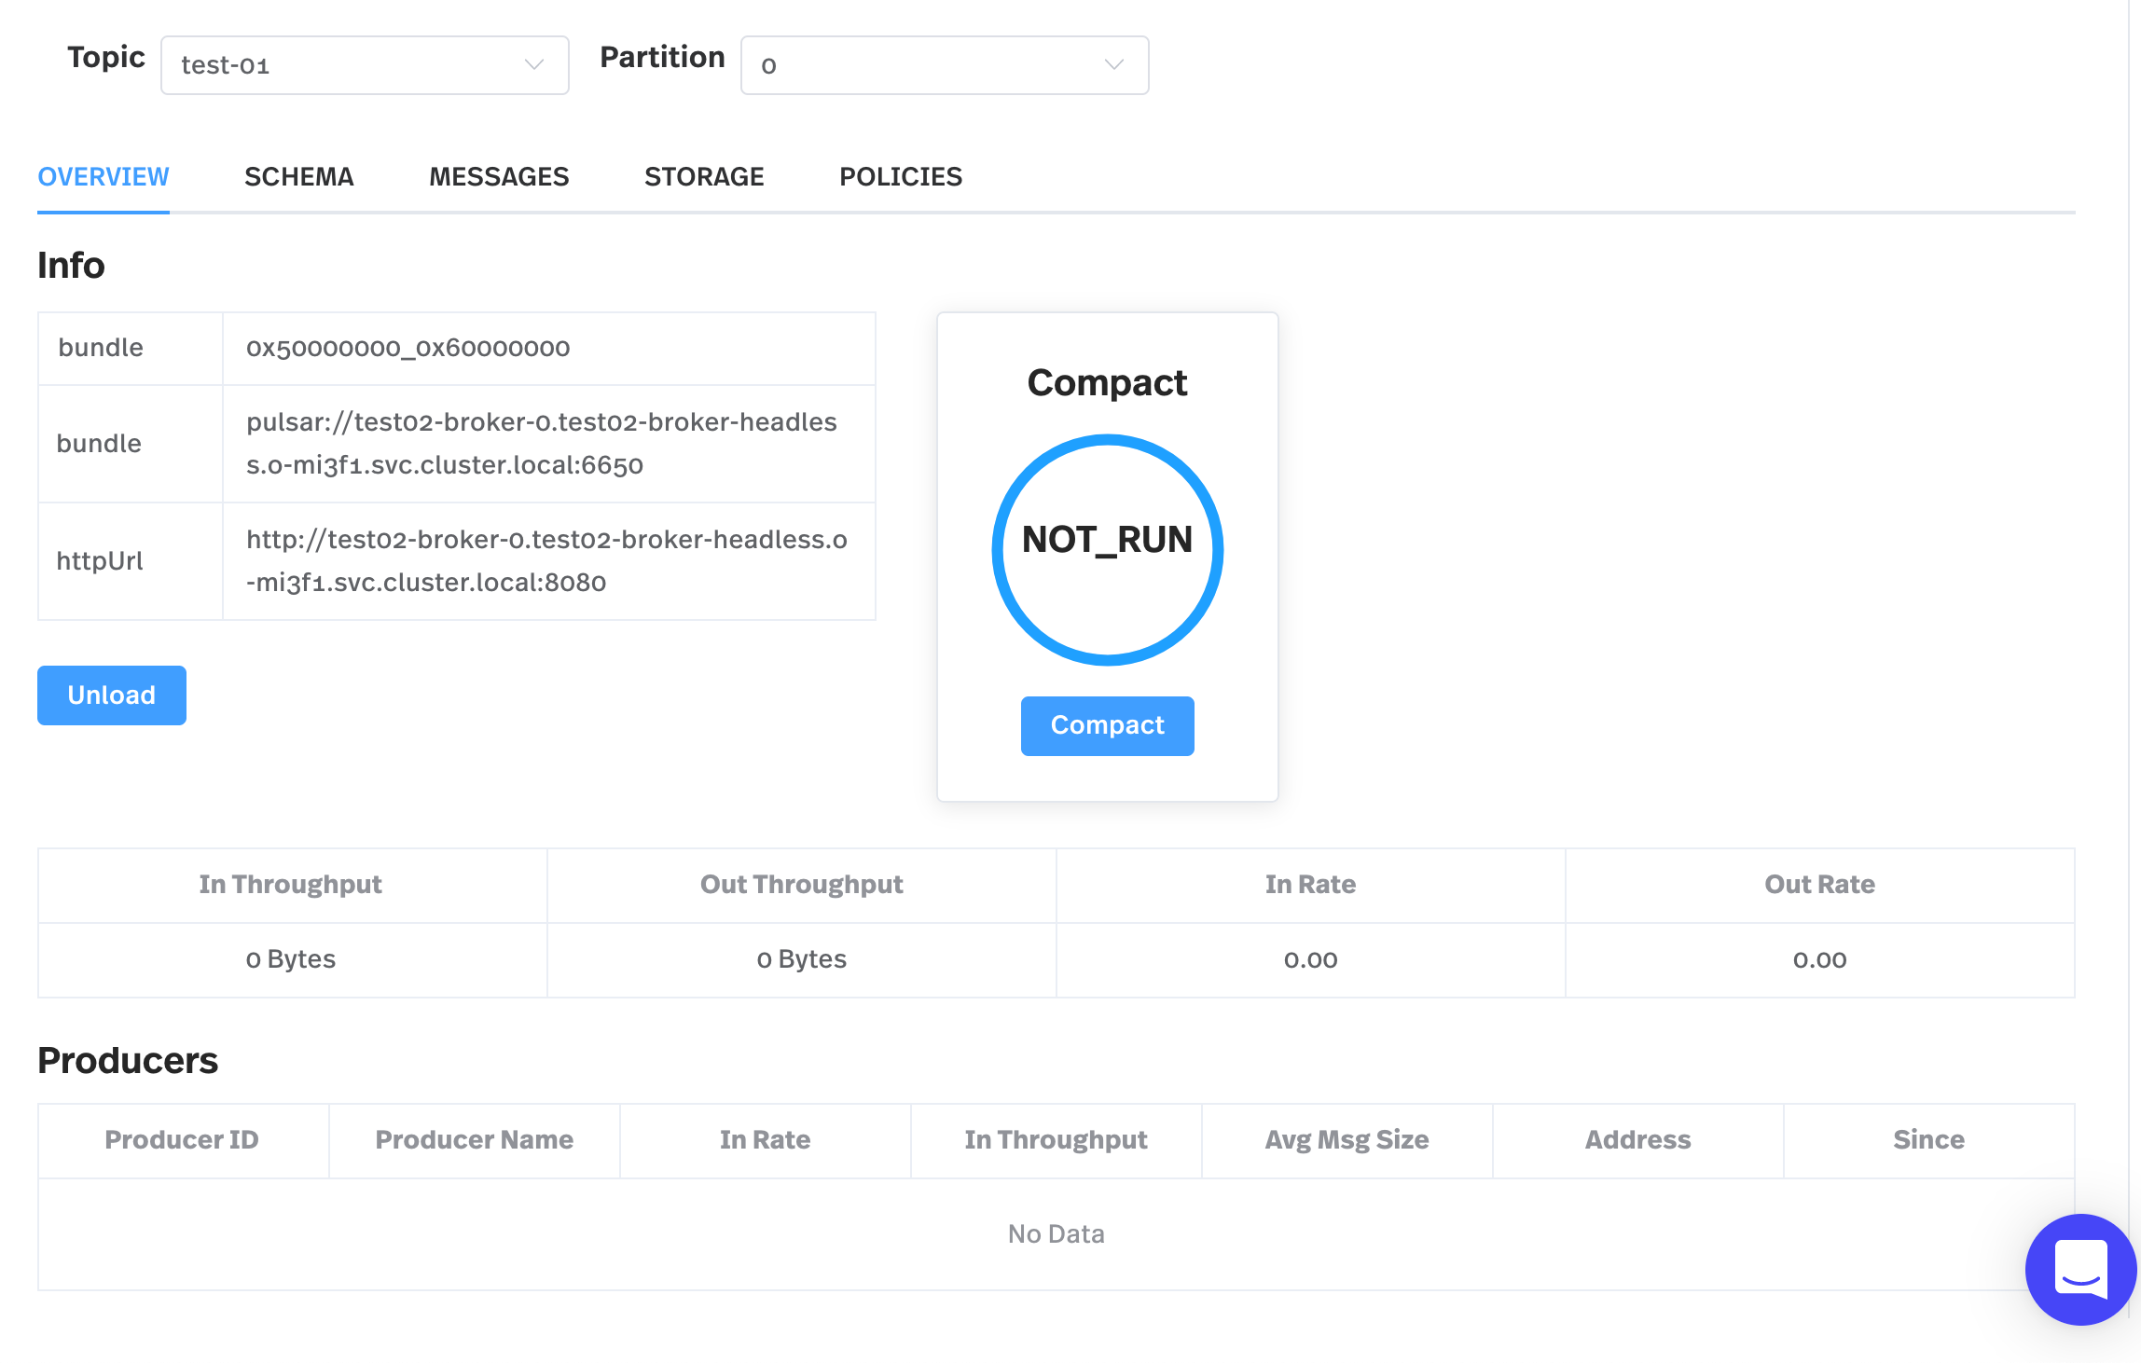Select the OVERVIEW tab
Viewport: 2141px width, 1363px height.
[x=103, y=176]
